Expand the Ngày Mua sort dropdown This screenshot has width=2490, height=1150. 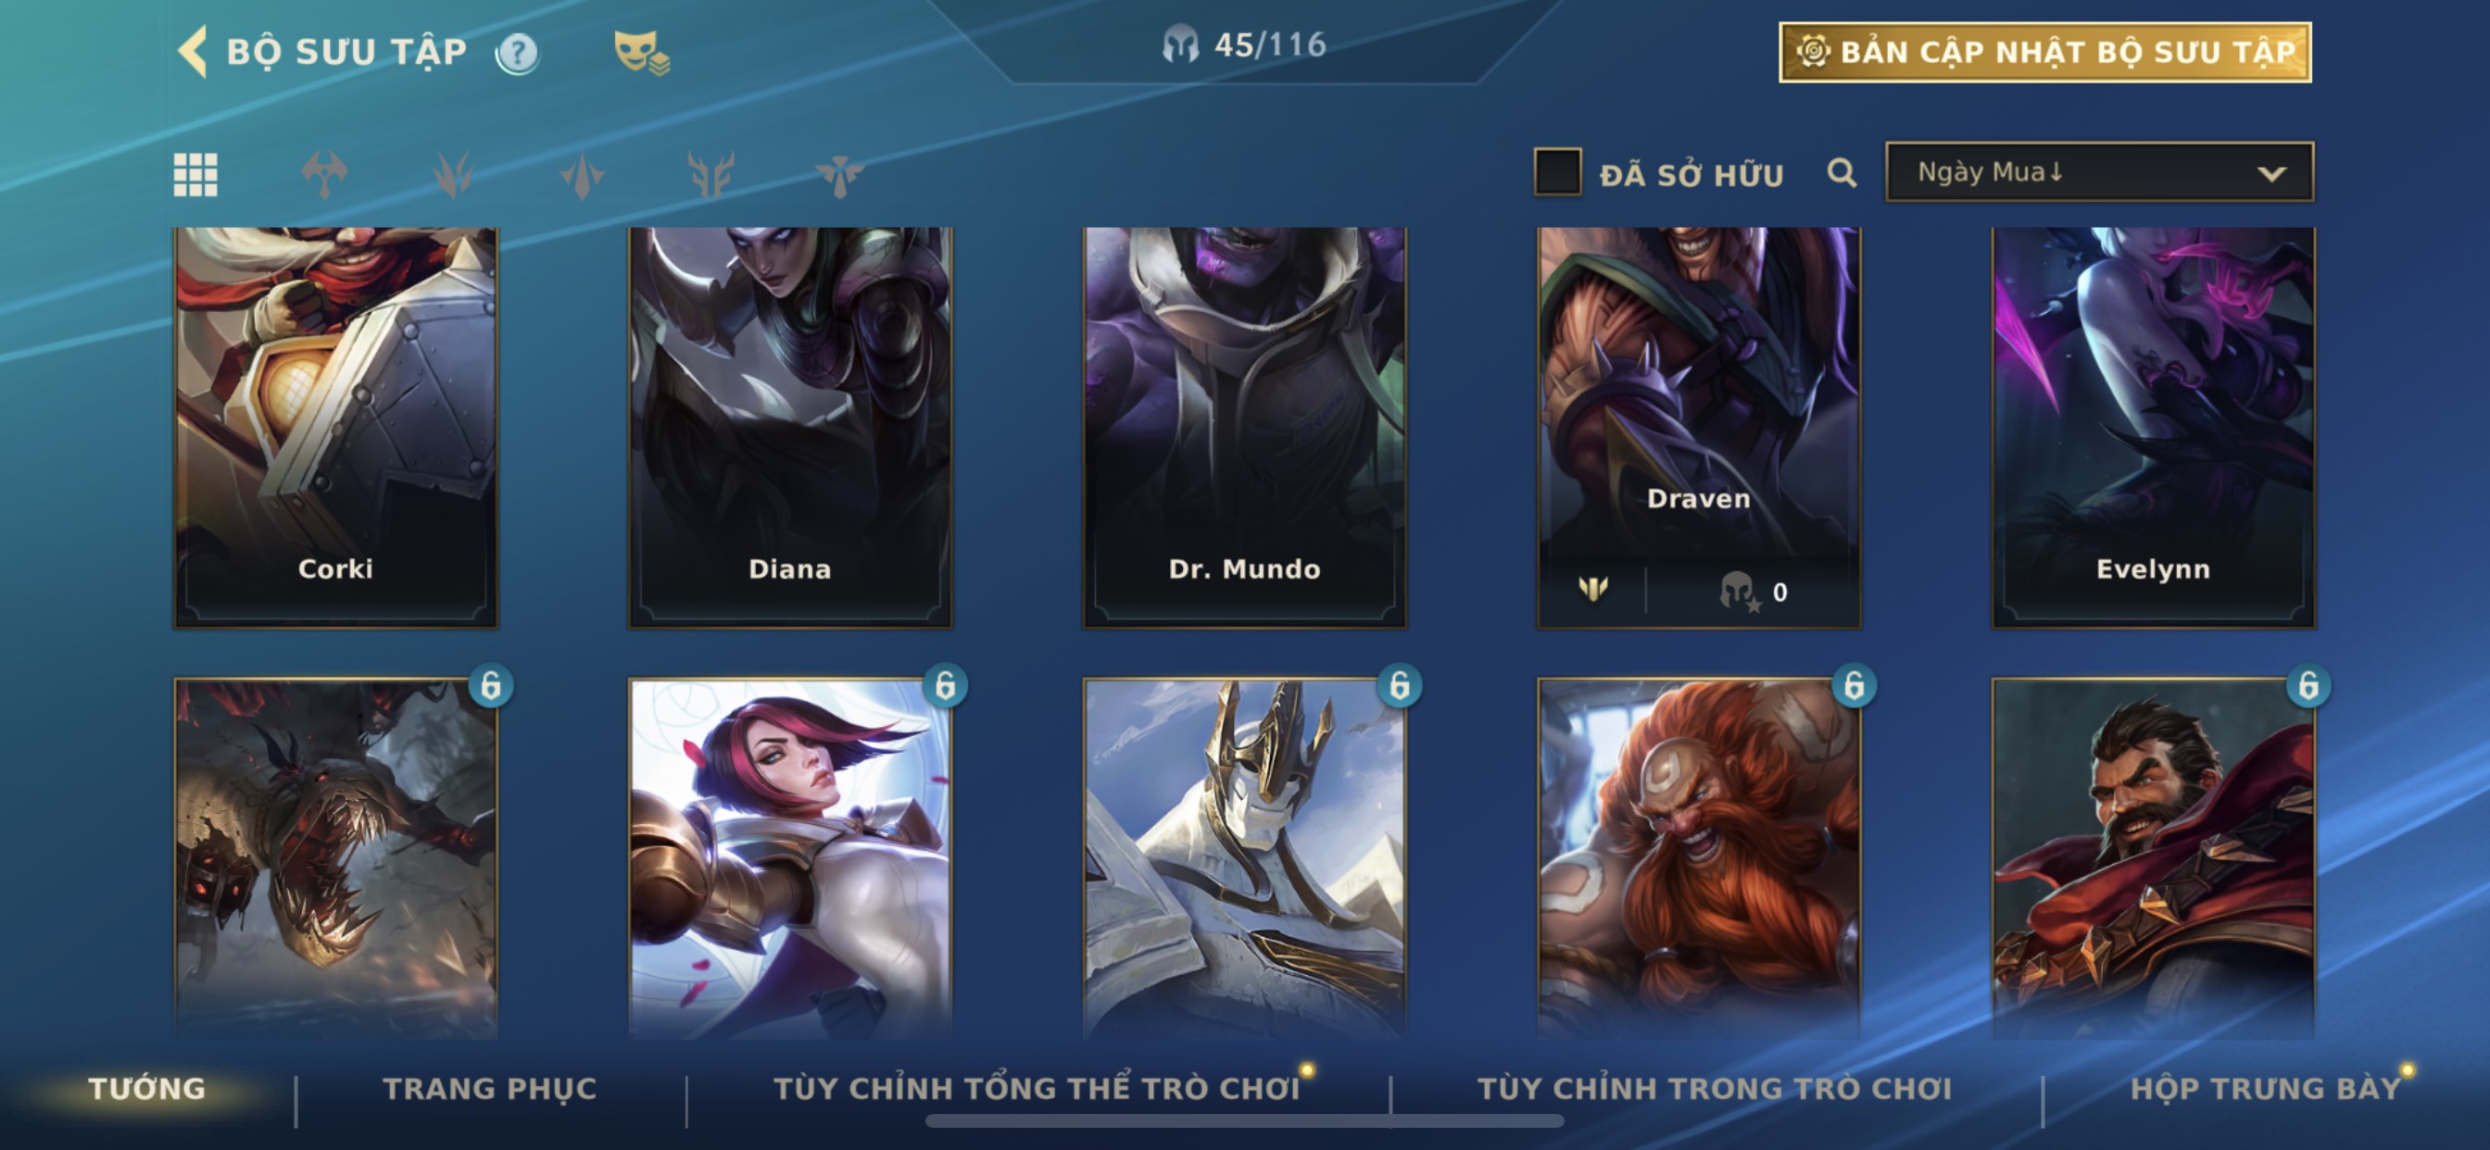coord(2099,172)
